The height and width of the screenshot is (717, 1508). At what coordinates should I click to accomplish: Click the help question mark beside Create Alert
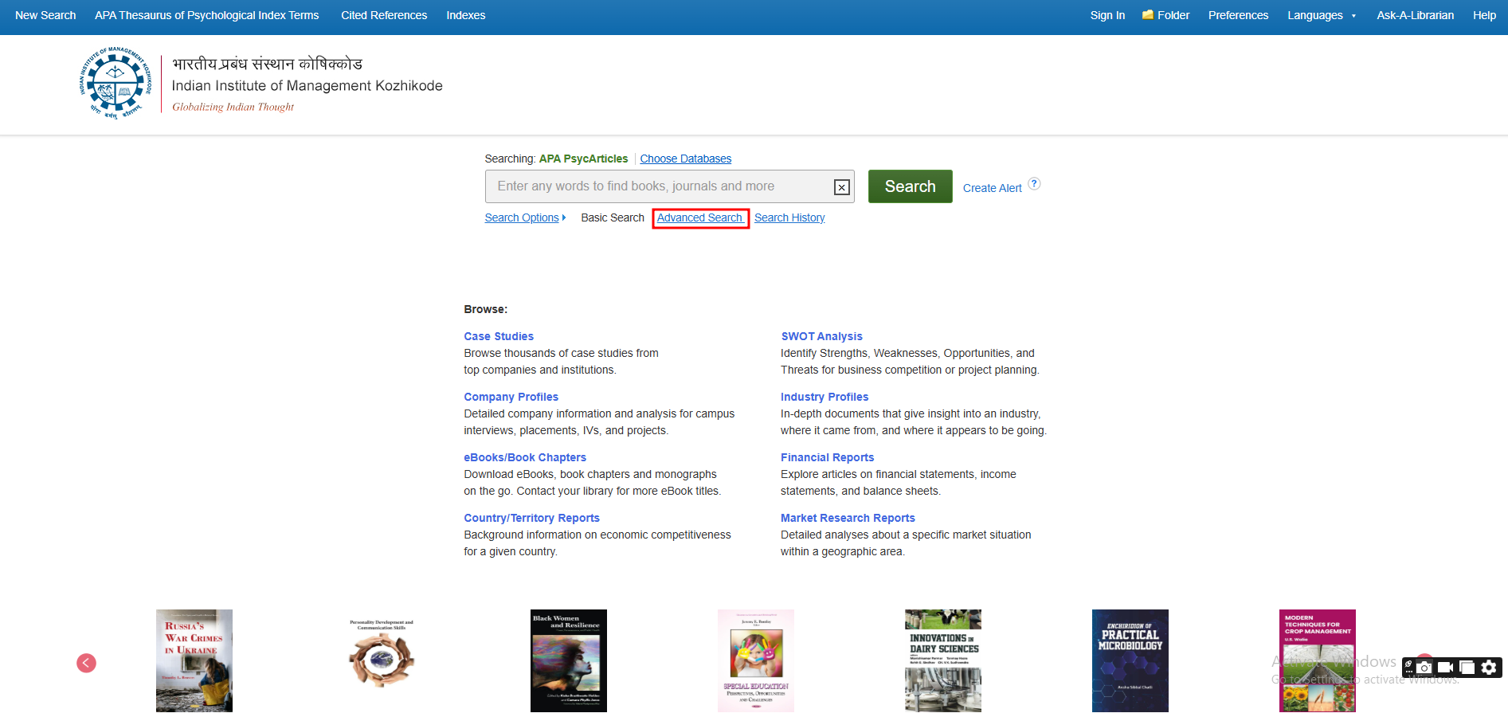click(1034, 184)
